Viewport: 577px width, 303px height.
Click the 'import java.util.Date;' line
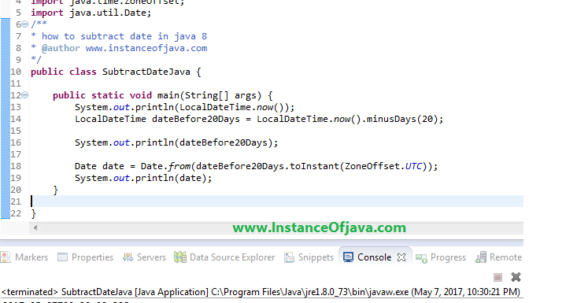[91, 13]
